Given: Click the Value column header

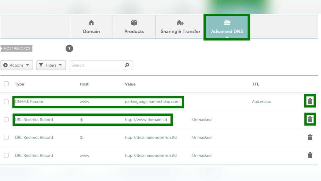Looking at the screenshot, I should tap(130, 84).
